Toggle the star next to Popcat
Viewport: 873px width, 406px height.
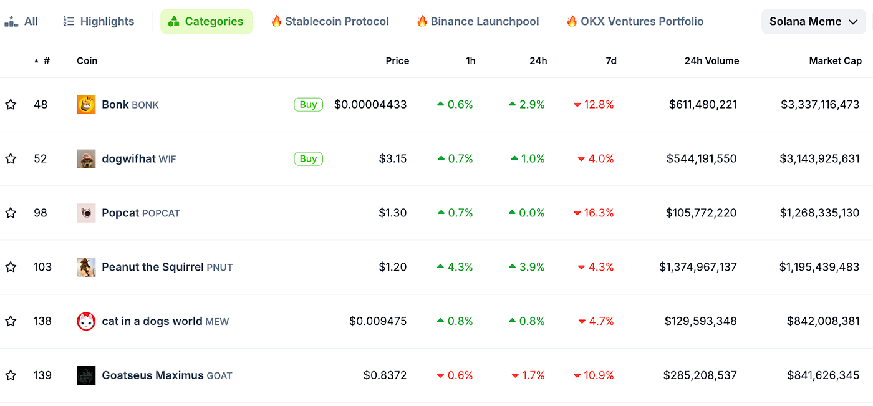11,213
